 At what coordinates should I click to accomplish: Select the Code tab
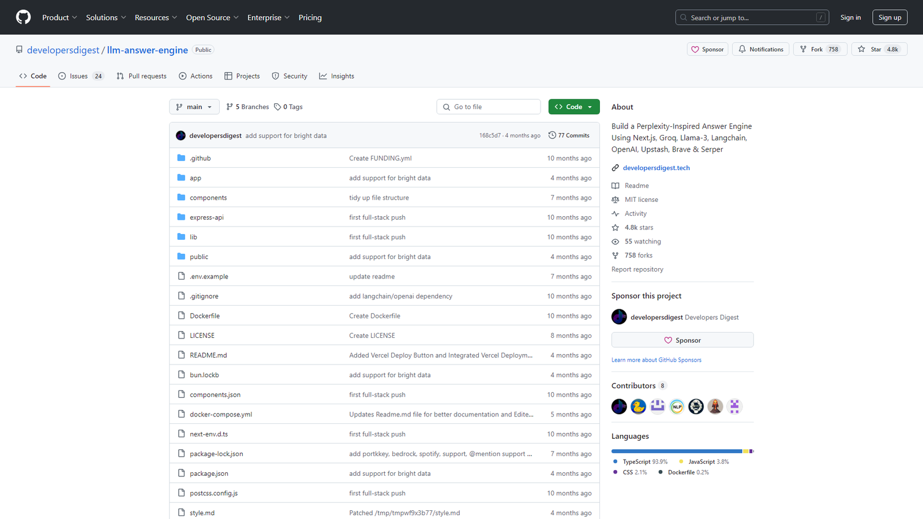point(33,76)
